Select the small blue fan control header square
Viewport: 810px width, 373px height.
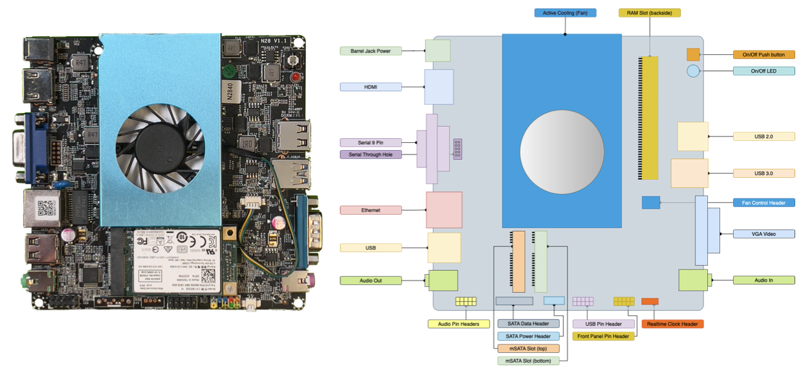[651, 202]
